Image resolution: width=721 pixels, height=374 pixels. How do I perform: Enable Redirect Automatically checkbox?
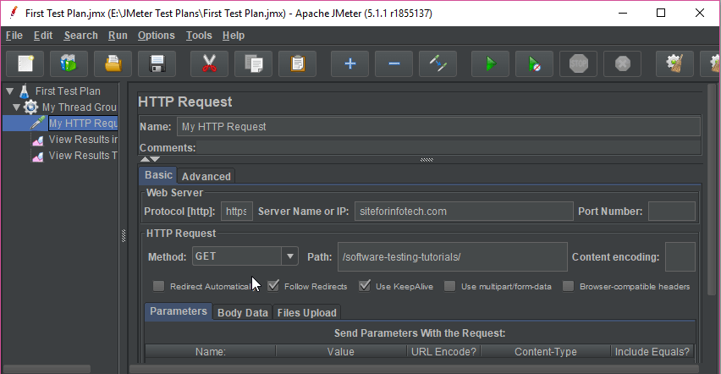tap(158, 286)
